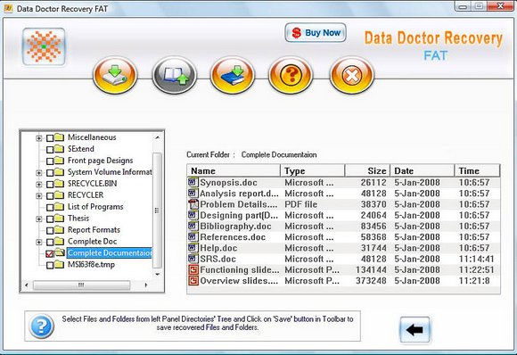The width and height of the screenshot is (517, 355).
Task: Sort files by the Type column header
Action: tap(313, 171)
